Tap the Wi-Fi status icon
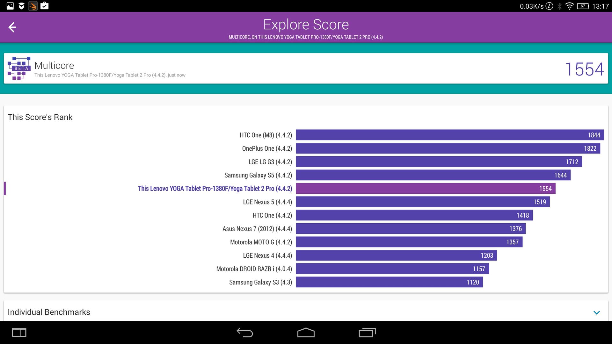 click(569, 6)
